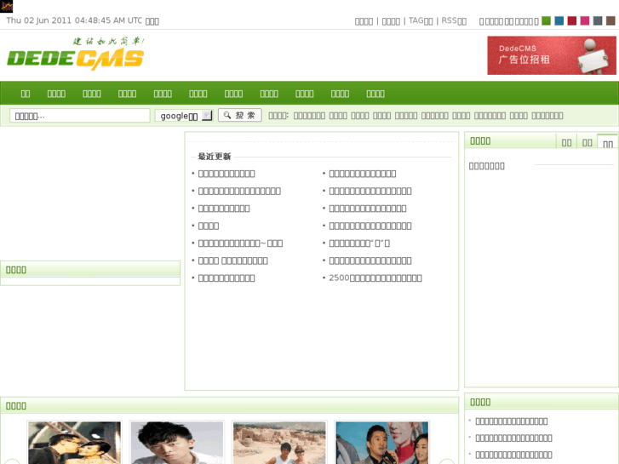The width and height of the screenshot is (619, 464).
Task: Open the TAG link in top bar
Action: [x=421, y=21]
